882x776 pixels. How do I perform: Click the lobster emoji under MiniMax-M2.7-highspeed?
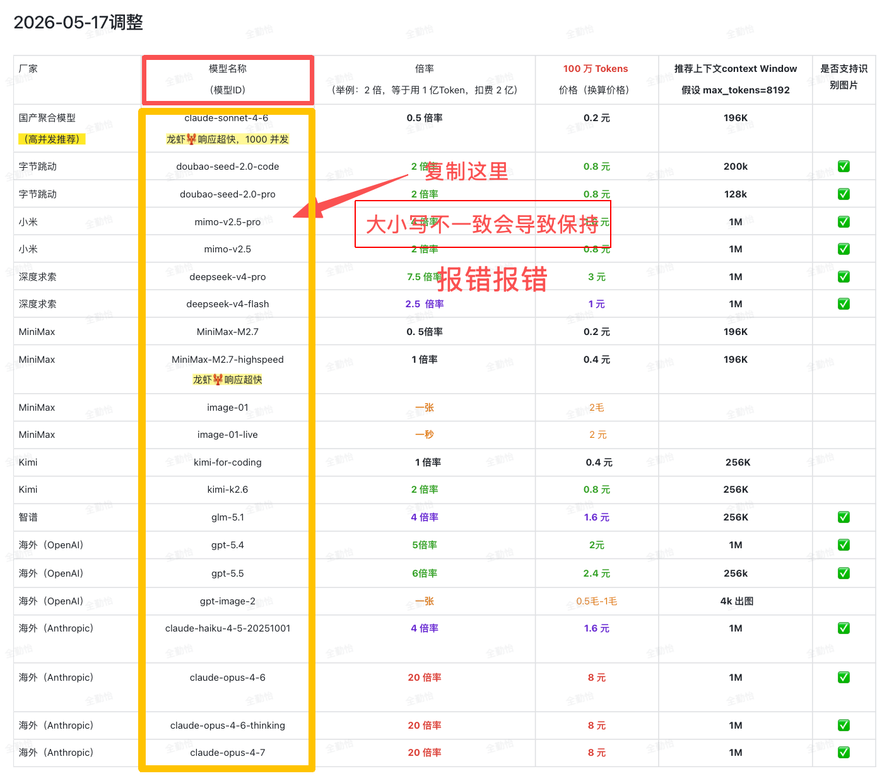pyautogui.click(x=218, y=379)
